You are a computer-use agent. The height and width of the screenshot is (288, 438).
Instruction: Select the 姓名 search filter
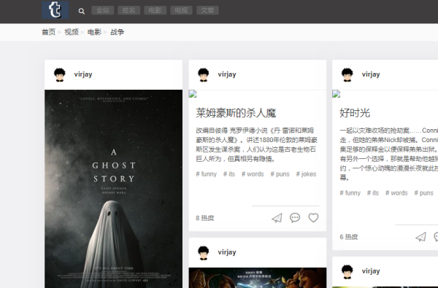pos(128,10)
